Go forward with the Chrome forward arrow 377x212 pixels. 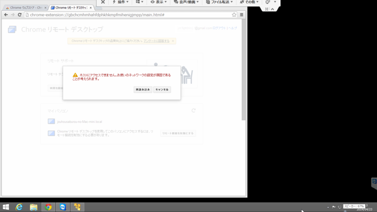pos(13,15)
